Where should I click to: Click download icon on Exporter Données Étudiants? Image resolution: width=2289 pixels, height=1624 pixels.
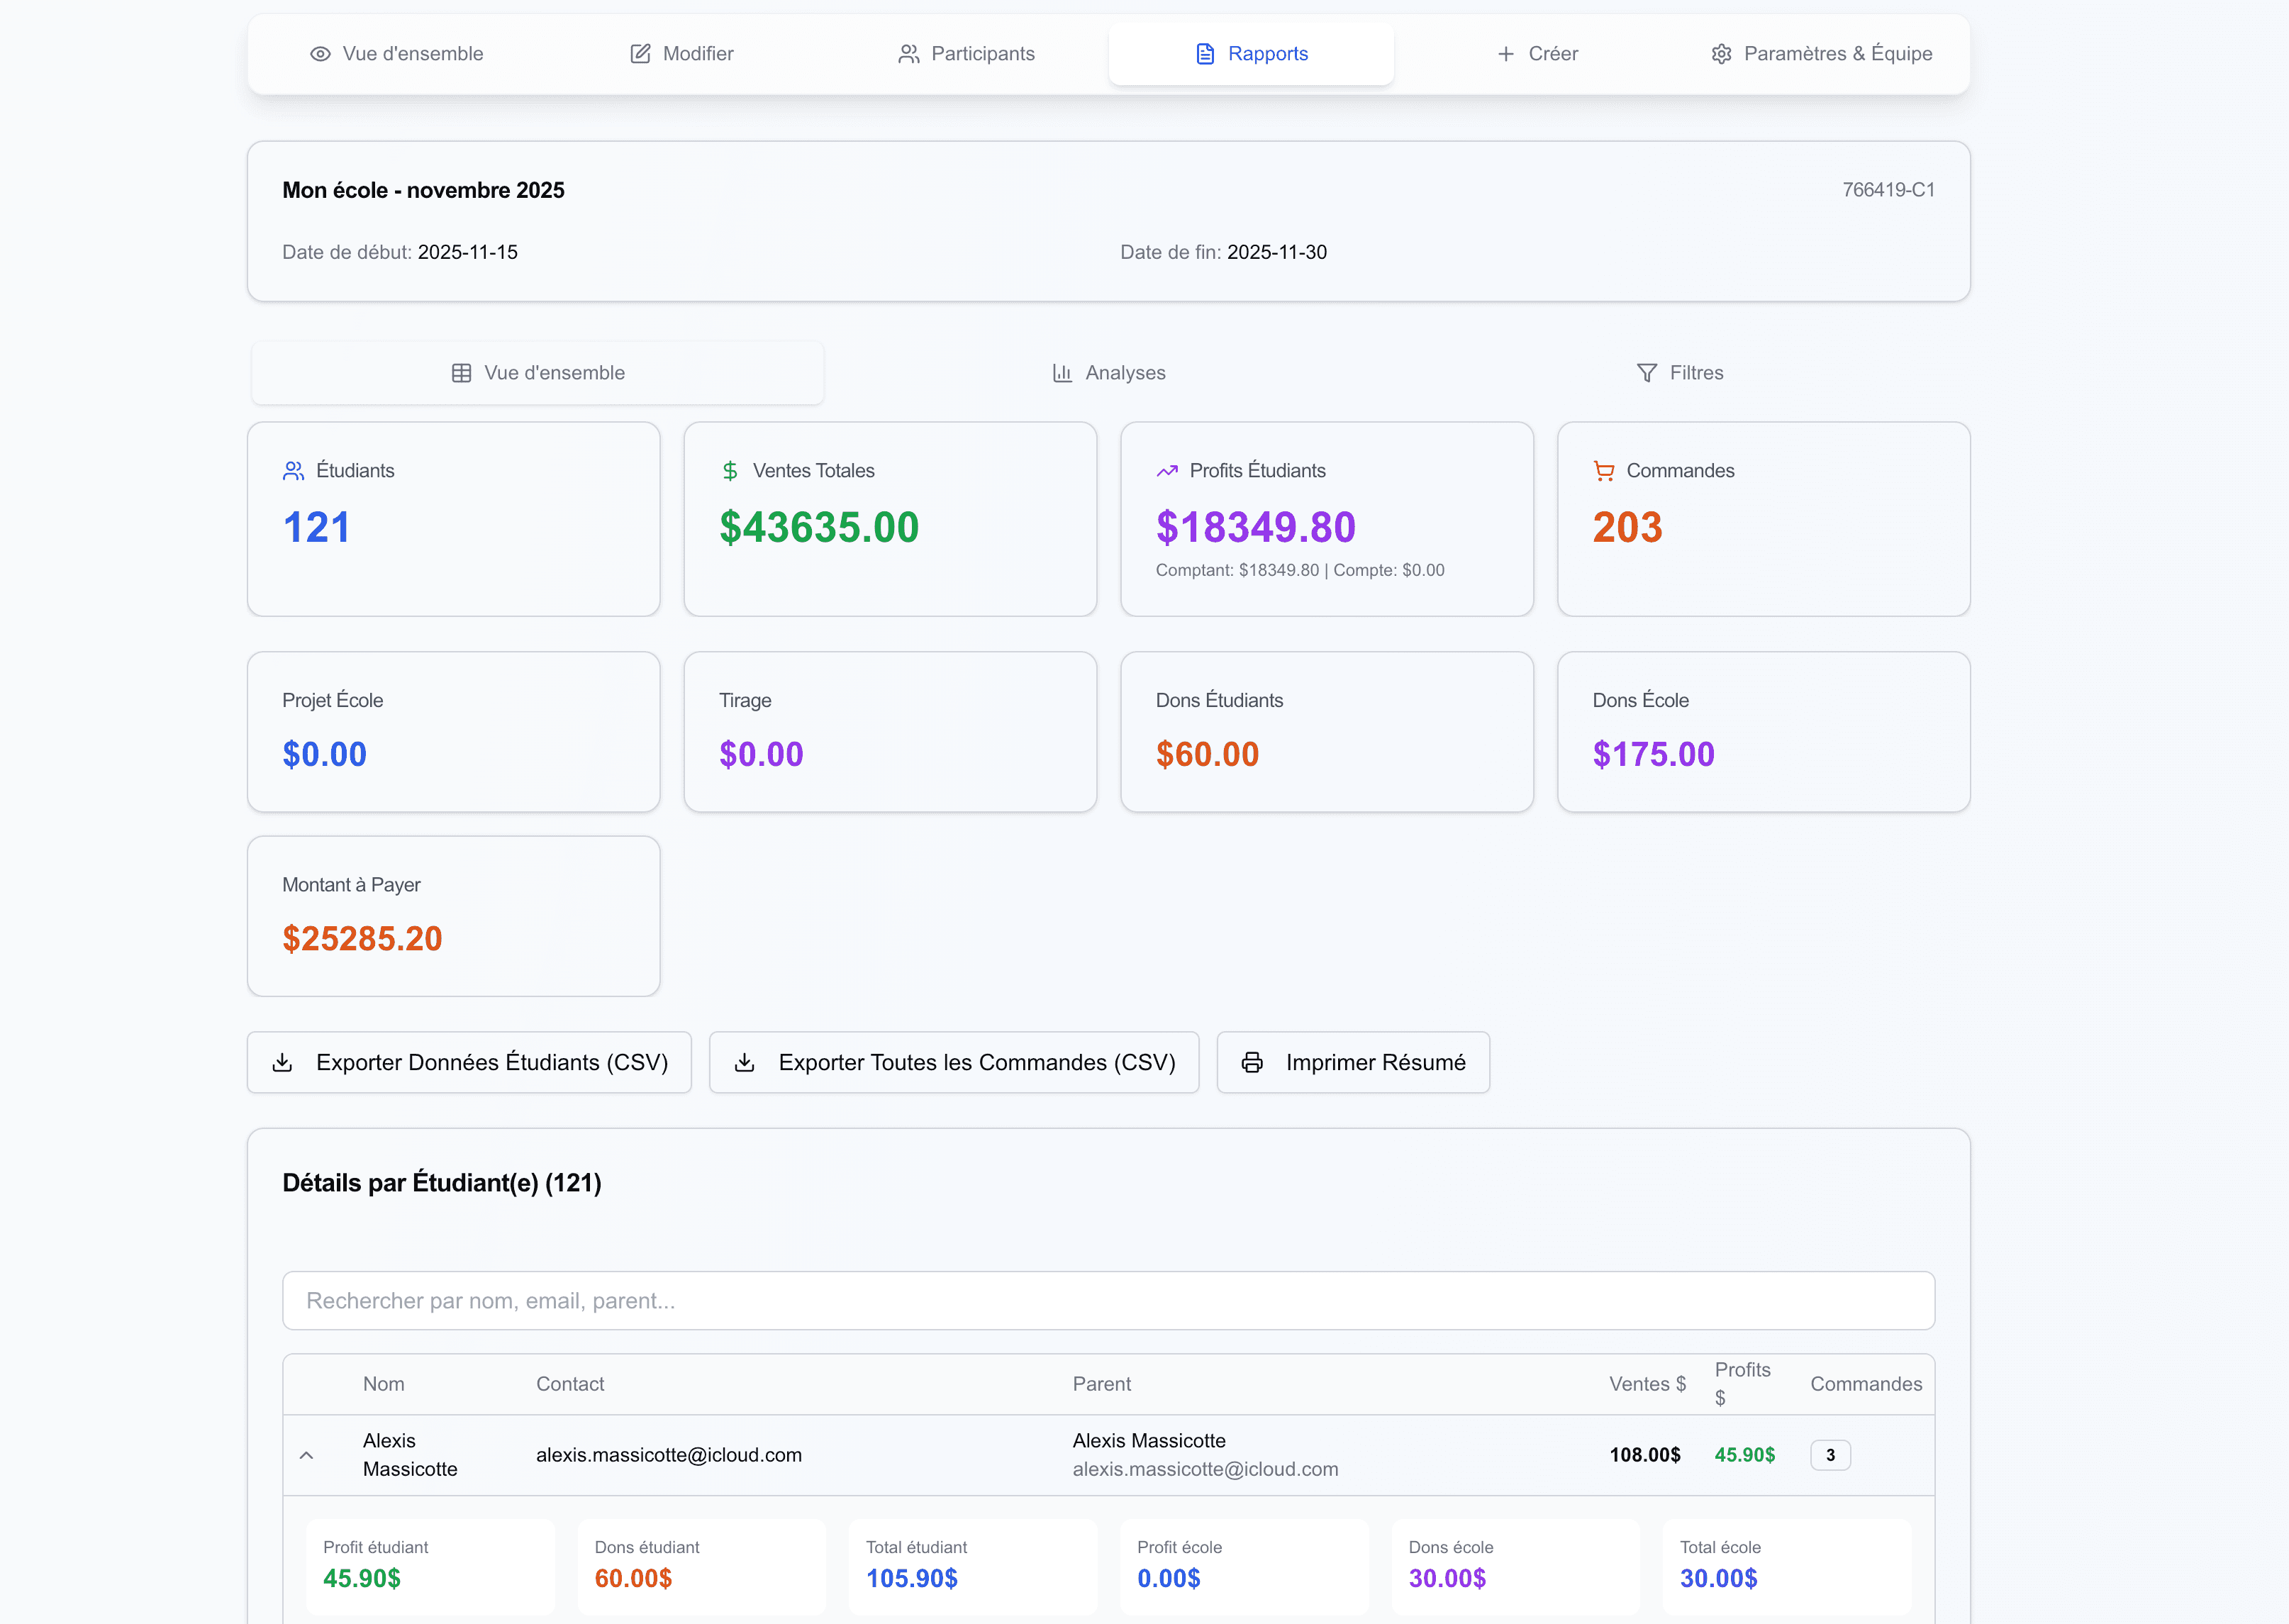click(x=282, y=1062)
